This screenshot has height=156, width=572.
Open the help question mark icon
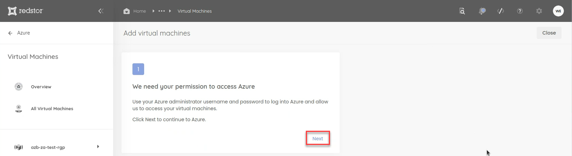(x=520, y=11)
